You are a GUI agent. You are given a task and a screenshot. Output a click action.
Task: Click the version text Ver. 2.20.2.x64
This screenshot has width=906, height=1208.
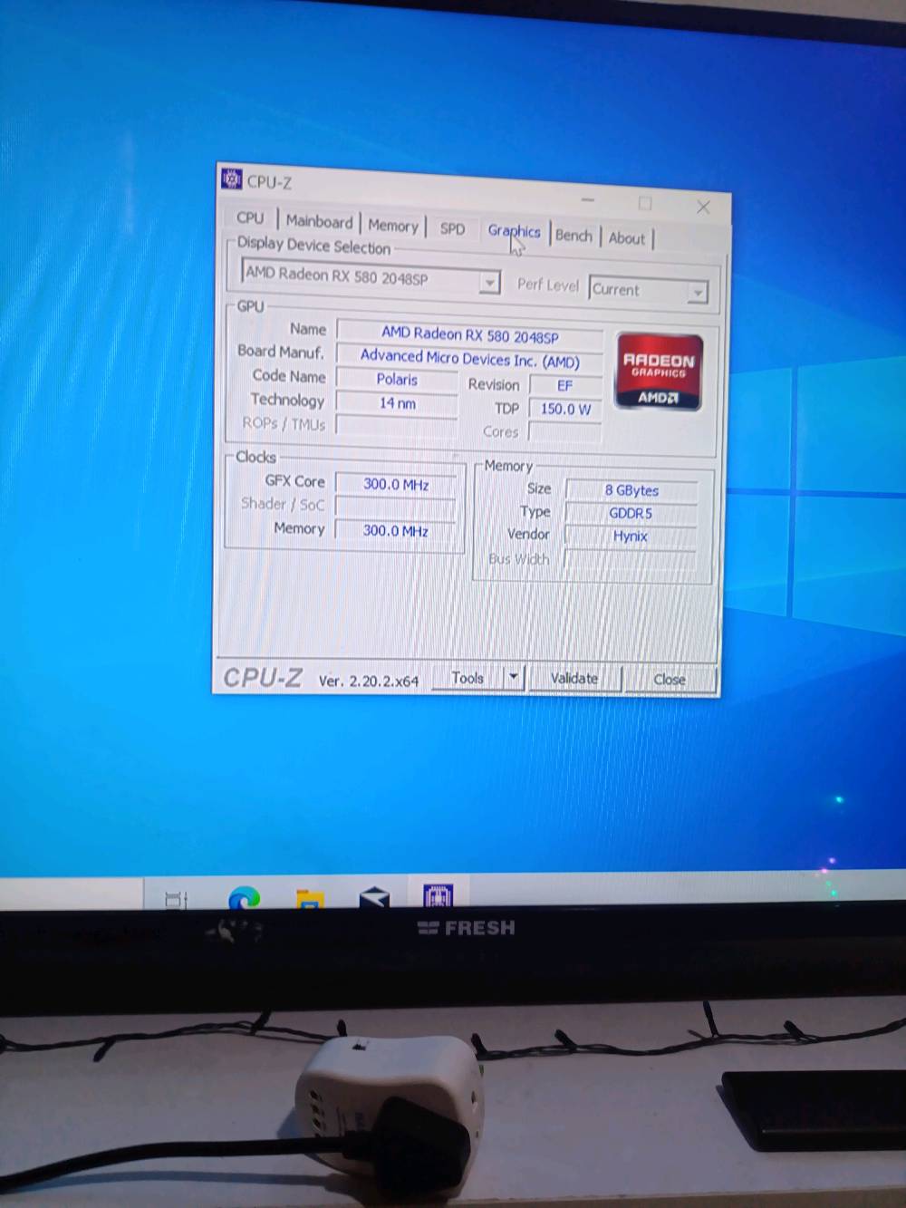tap(369, 681)
